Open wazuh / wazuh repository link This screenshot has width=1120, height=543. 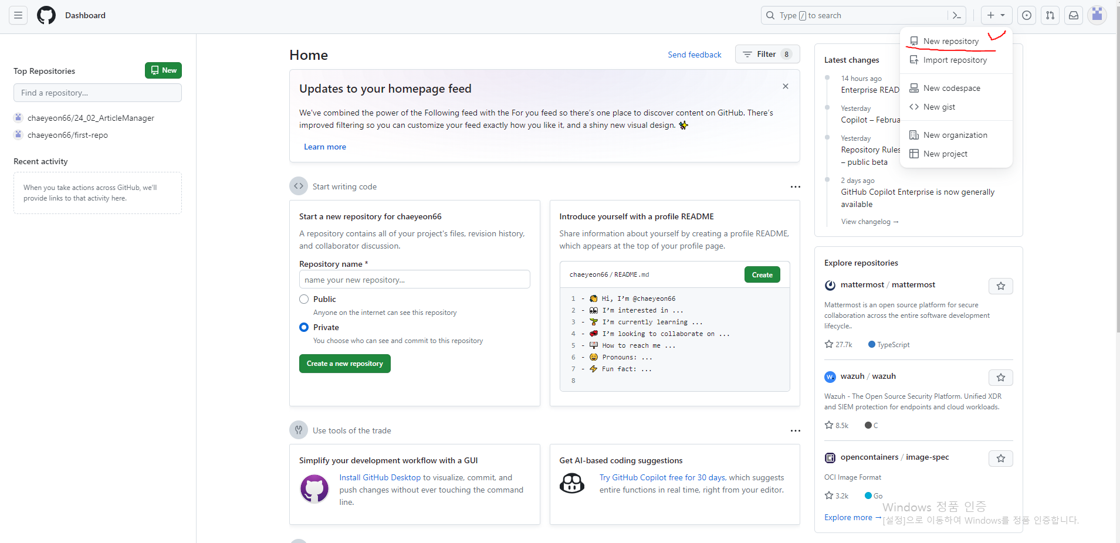(x=868, y=376)
